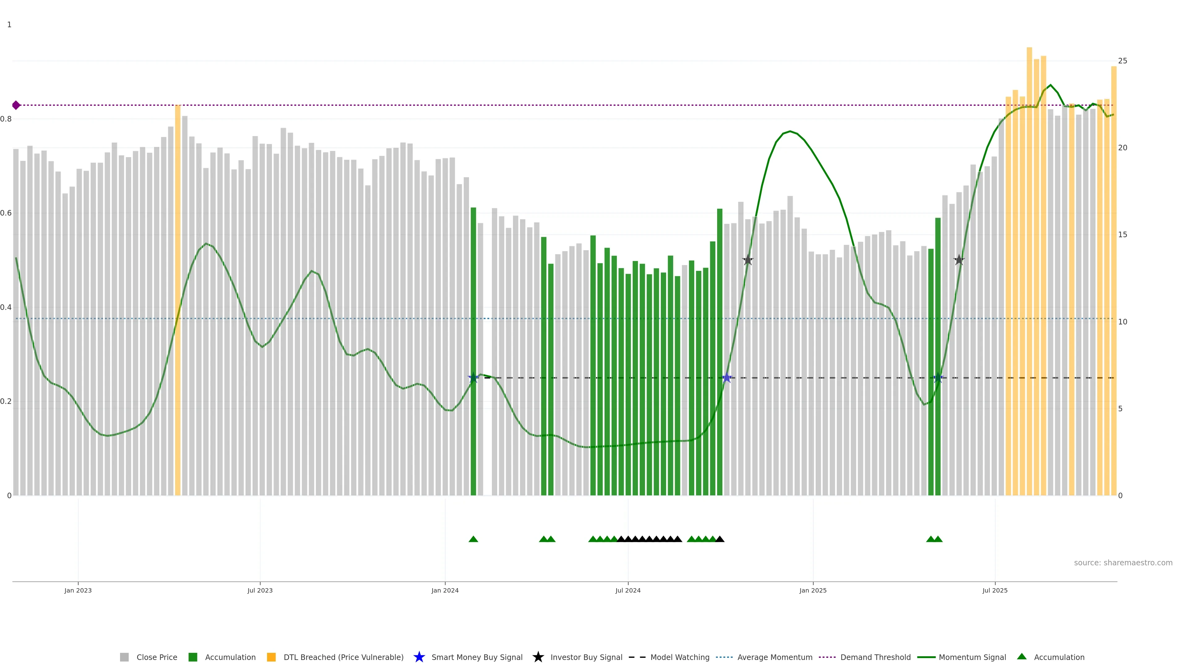This screenshot has width=1188, height=668.
Task: Click the lone green accumulation triangle near Jan 2024
Action: click(x=473, y=539)
